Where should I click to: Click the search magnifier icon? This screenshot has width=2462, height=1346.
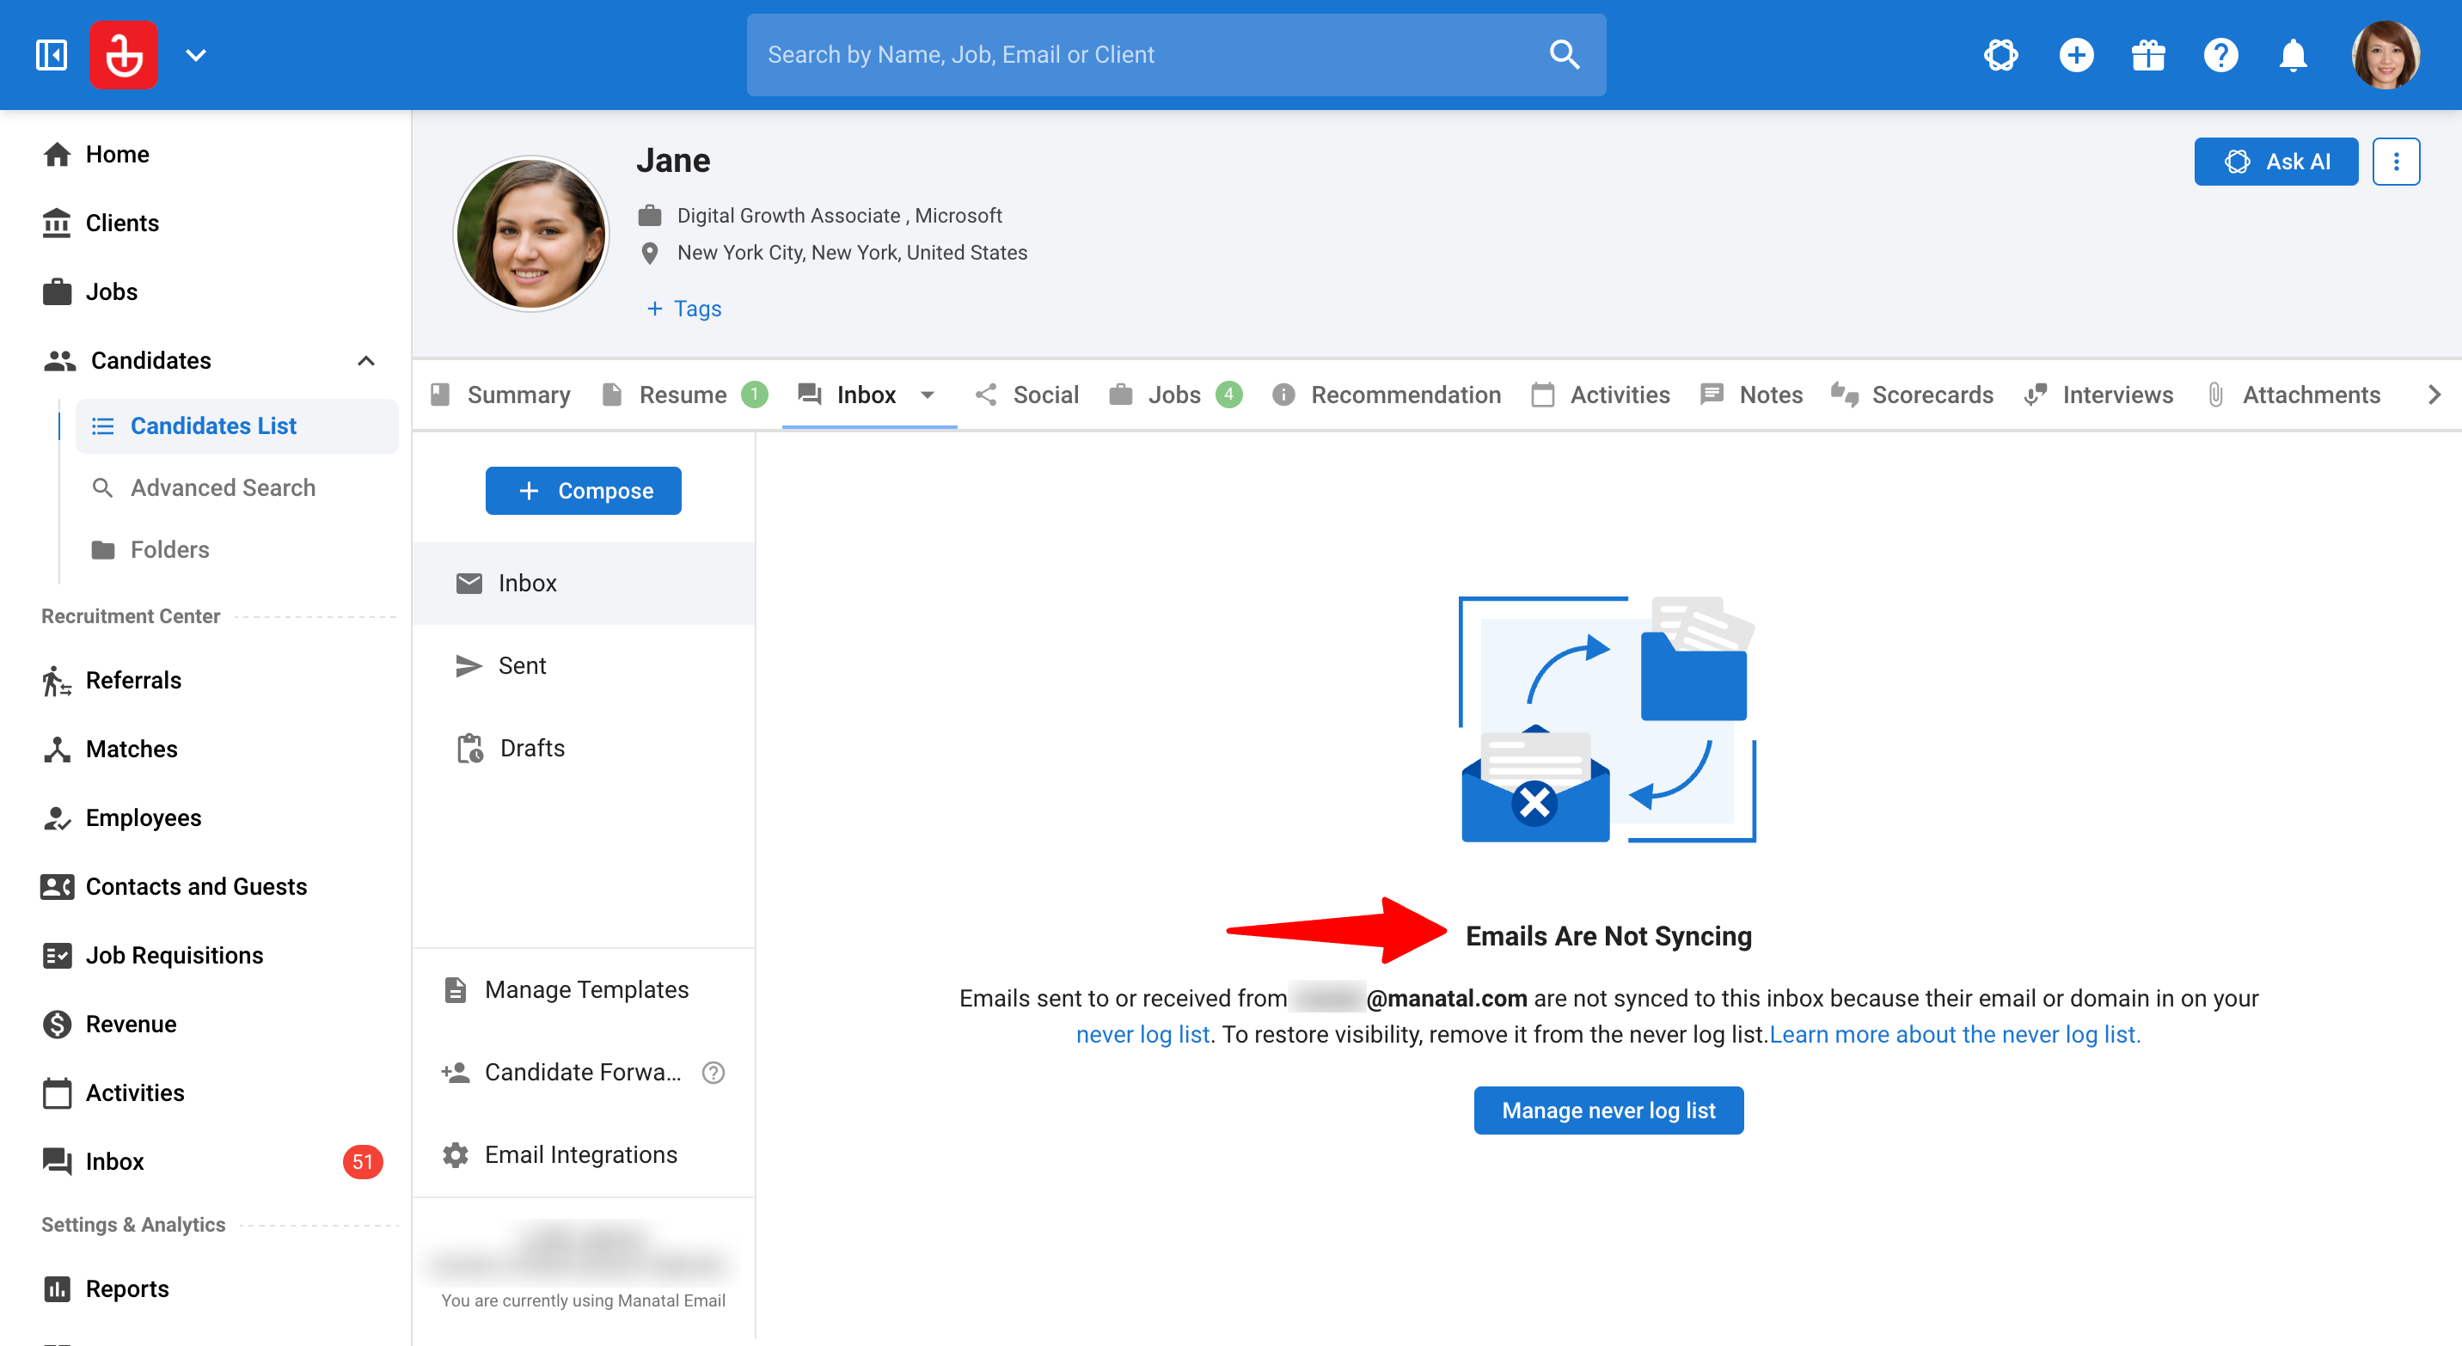(x=1564, y=54)
